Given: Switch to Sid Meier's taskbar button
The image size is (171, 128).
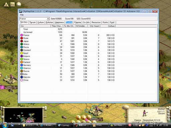Looking at the screenshot, I should click(x=118, y=125).
